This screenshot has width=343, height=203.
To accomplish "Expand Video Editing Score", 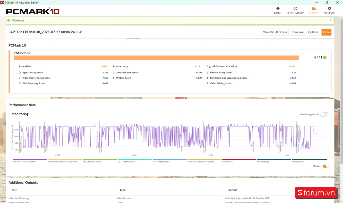I will coord(208,83).
